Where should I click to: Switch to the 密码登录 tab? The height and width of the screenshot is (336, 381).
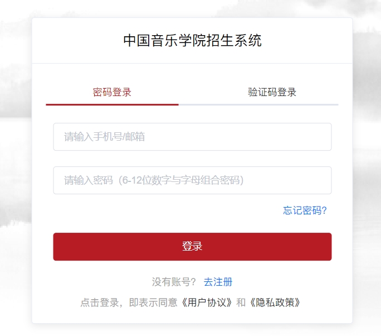tap(112, 92)
